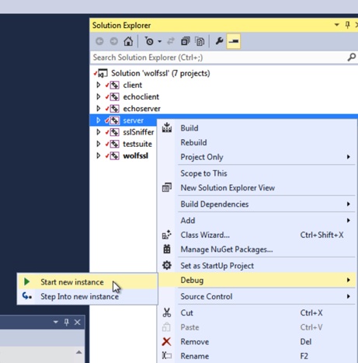Expand the echoserver project node
Image resolution: width=358 pixels, height=363 pixels.
[99, 108]
